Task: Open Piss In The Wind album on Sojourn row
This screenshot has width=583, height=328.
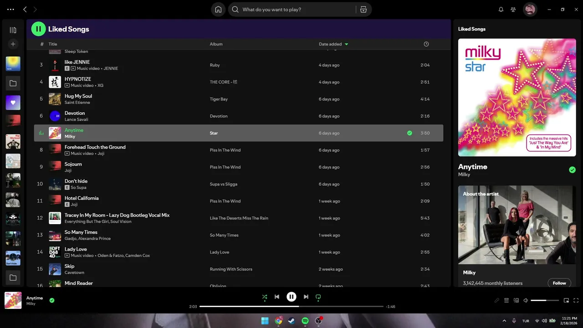Action: pyautogui.click(x=225, y=167)
